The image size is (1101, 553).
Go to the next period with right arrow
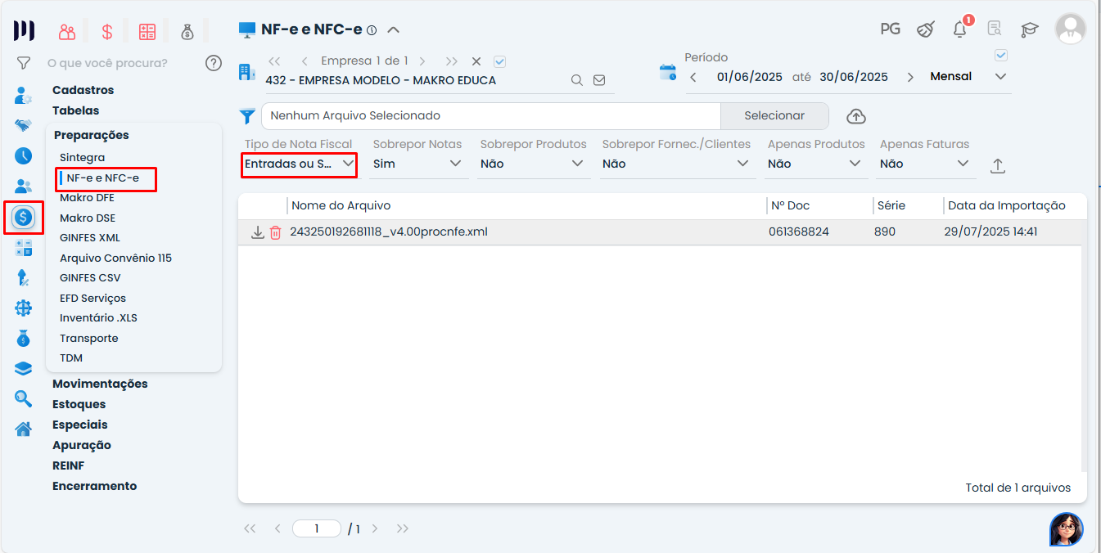910,77
